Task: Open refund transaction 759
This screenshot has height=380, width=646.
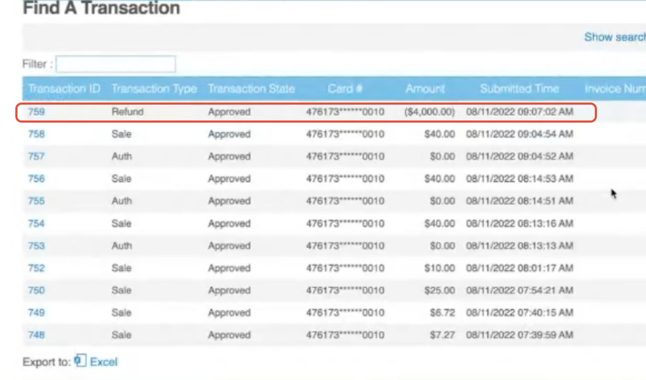Action: coord(36,112)
